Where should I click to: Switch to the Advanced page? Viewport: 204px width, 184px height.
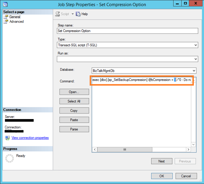(x=17, y=22)
